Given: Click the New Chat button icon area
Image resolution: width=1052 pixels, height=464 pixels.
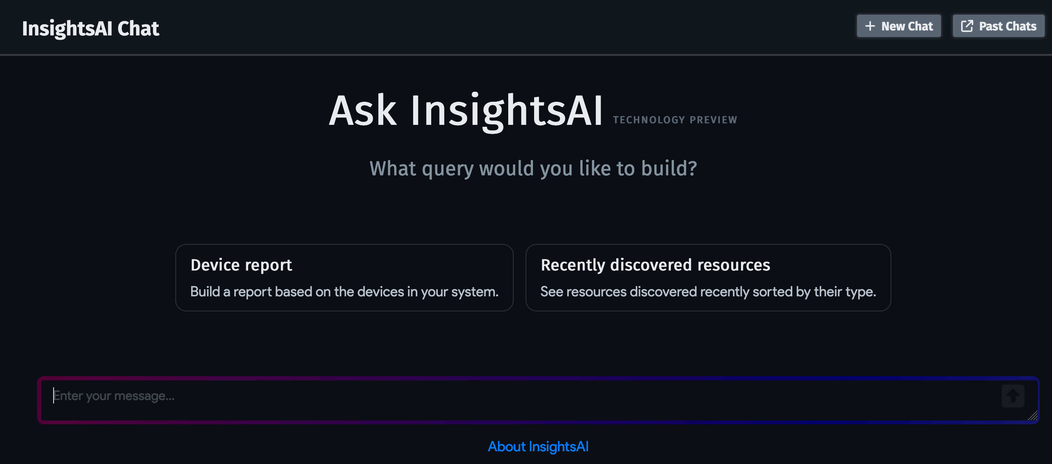Looking at the screenshot, I should 870,26.
